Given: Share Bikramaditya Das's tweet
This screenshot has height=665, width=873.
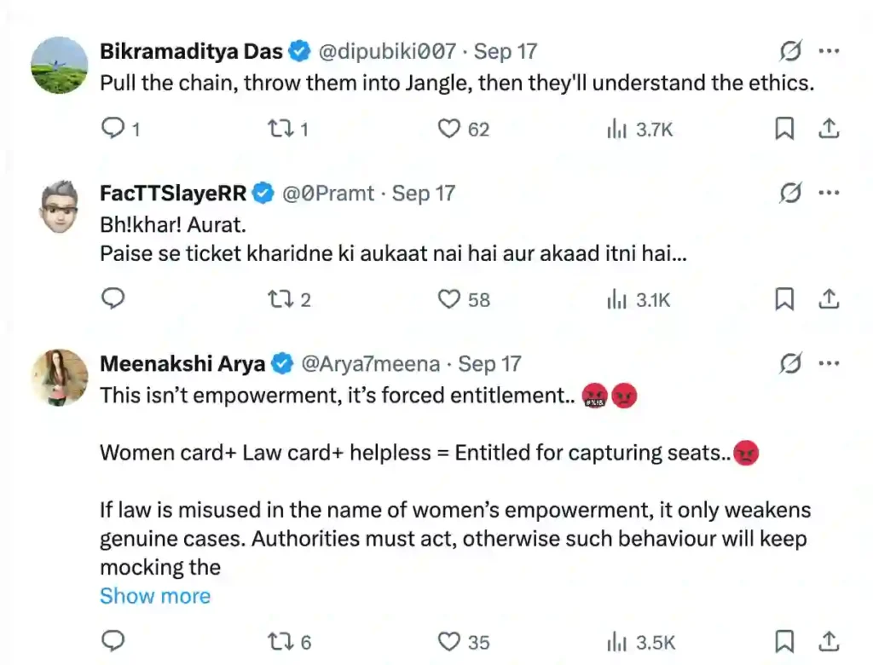Looking at the screenshot, I should [x=829, y=129].
